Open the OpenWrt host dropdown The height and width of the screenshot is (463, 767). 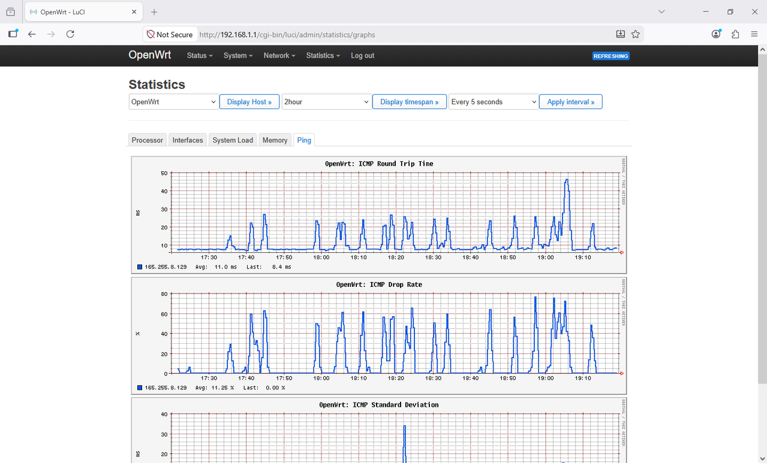[173, 102]
